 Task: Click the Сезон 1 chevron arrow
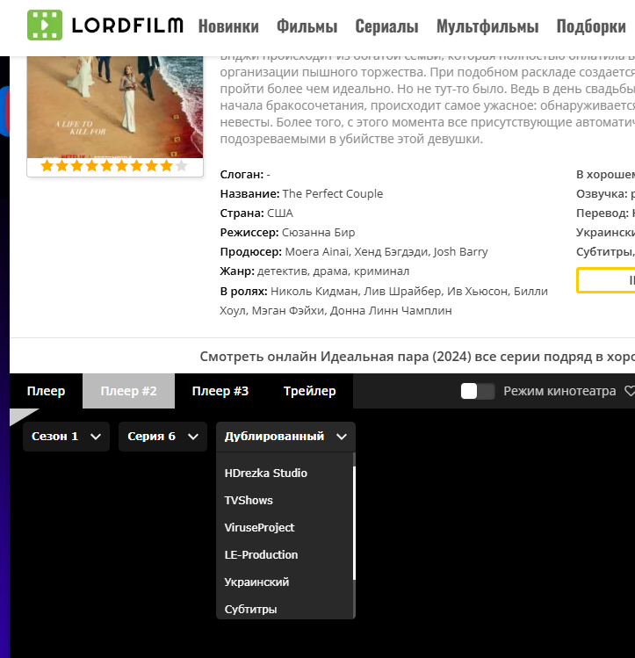coord(96,437)
